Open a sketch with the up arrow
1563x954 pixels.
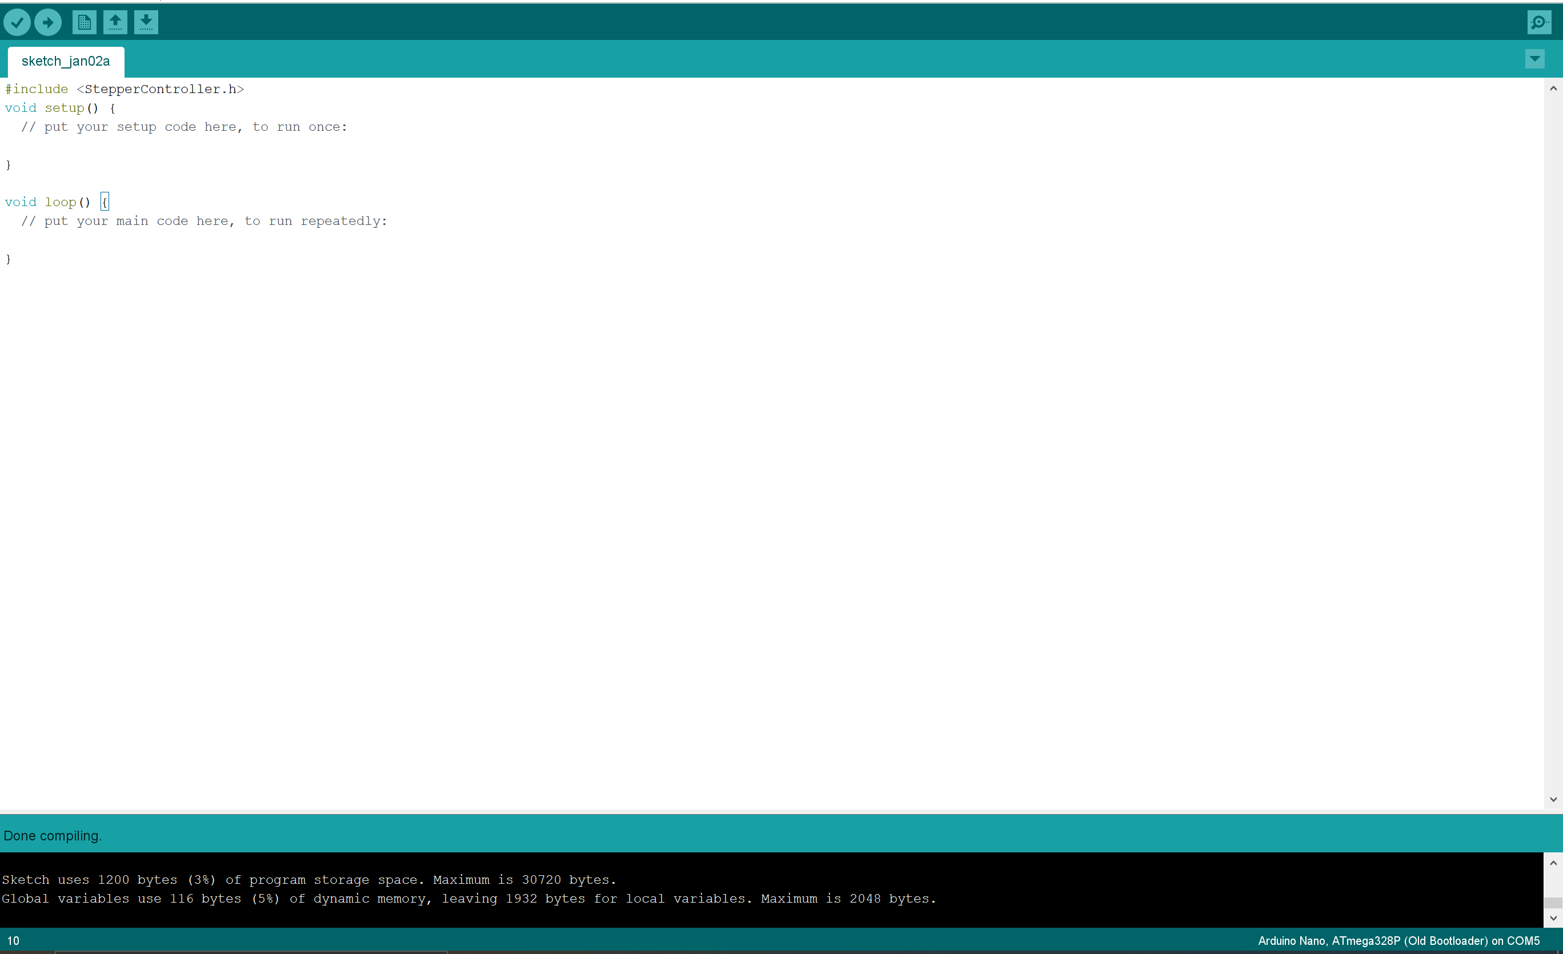tap(115, 23)
